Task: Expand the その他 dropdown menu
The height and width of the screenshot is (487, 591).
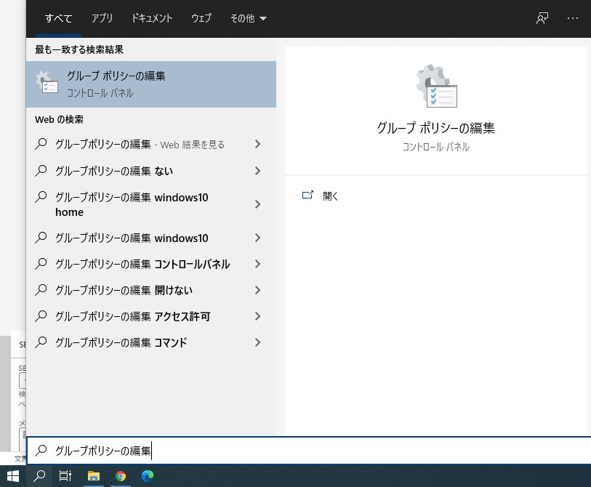Action: [248, 18]
